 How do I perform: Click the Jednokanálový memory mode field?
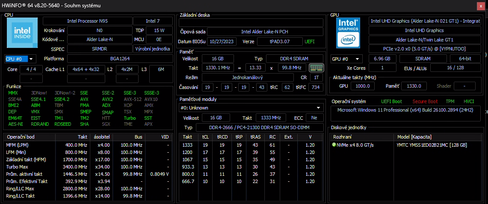point(248,77)
